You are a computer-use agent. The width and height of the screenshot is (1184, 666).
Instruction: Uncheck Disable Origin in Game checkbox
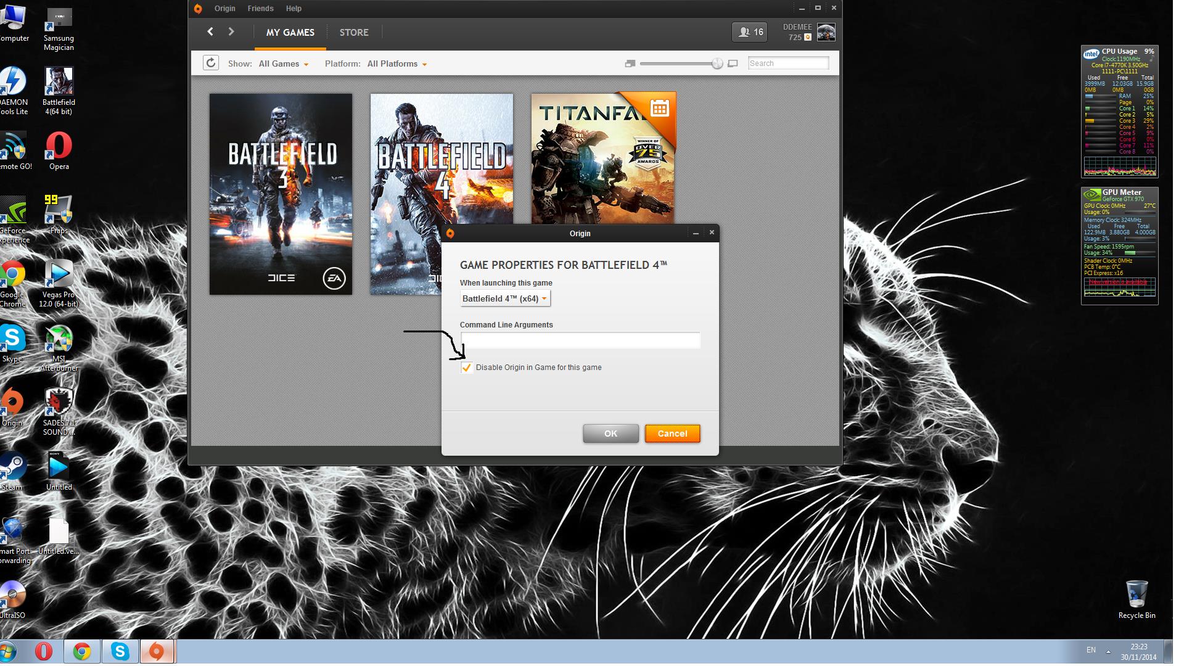click(467, 368)
